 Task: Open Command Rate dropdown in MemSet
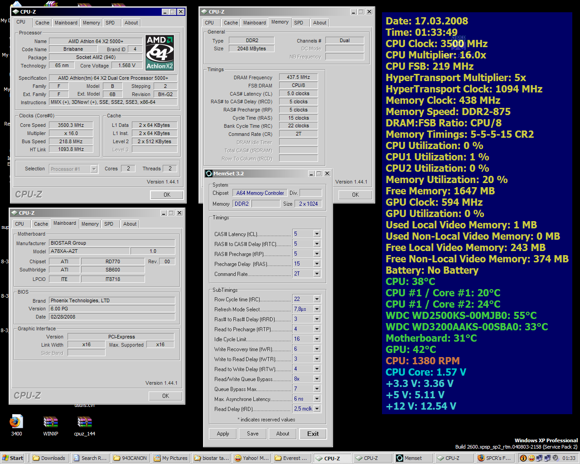(x=317, y=274)
